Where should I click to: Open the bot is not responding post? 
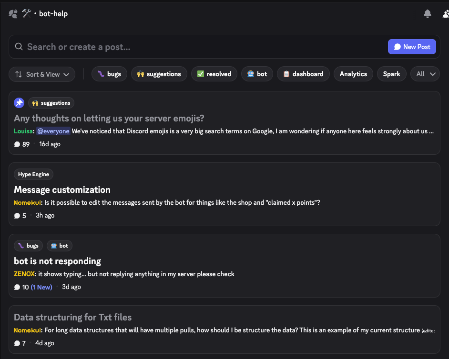click(x=58, y=261)
